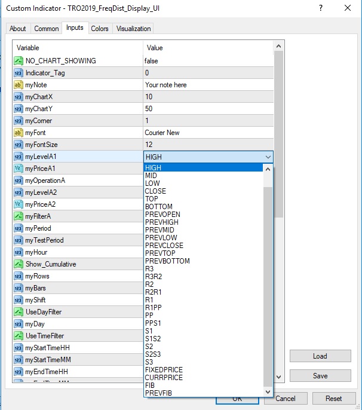
Task: Click inputs table scroll down arrow
Action: pyautogui.click(x=278, y=377)
